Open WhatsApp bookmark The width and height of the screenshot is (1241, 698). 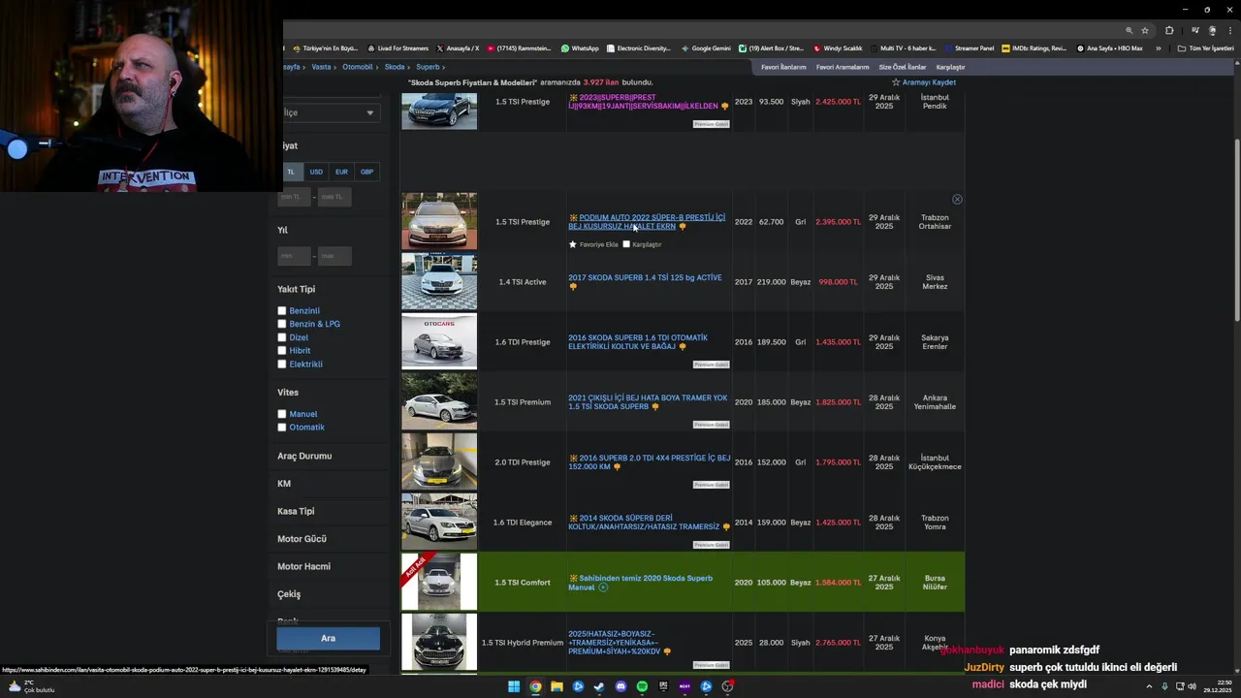(x=581, y=48)
